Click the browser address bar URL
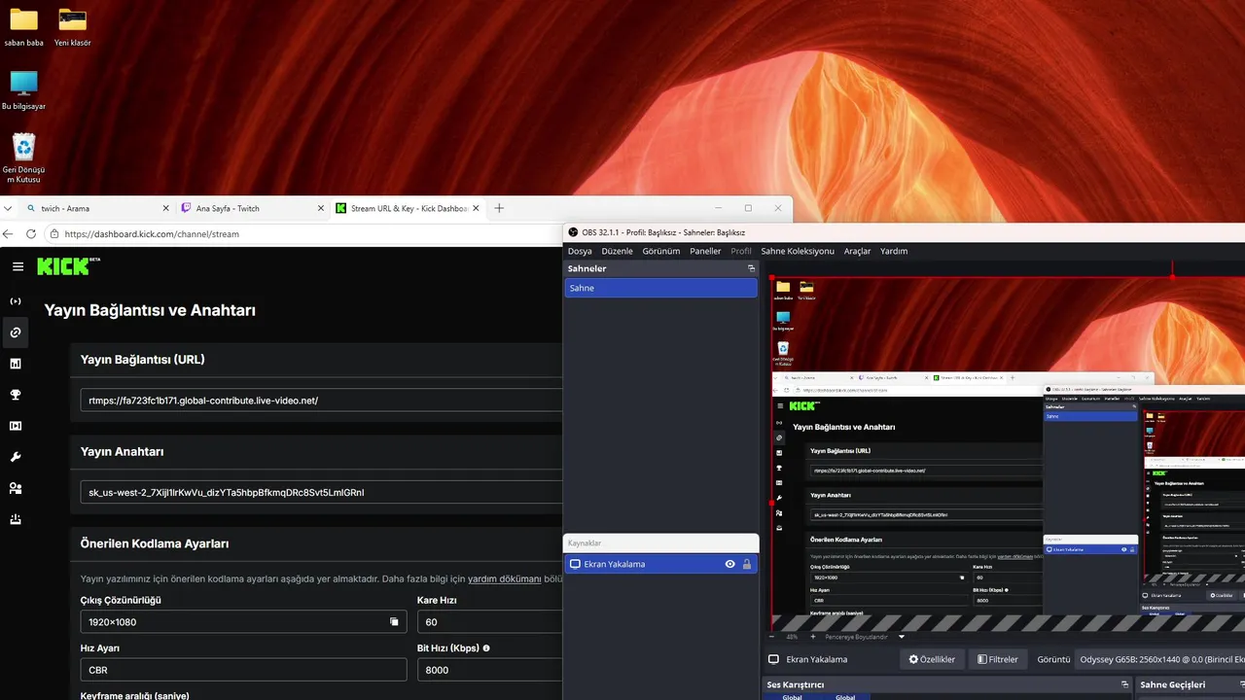 click(x=152, y=233)
